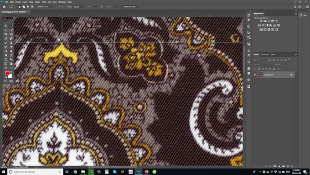This screenshot has width=310, height=175.
Task: Choose Intersect with selection mode
Action: 32,6
